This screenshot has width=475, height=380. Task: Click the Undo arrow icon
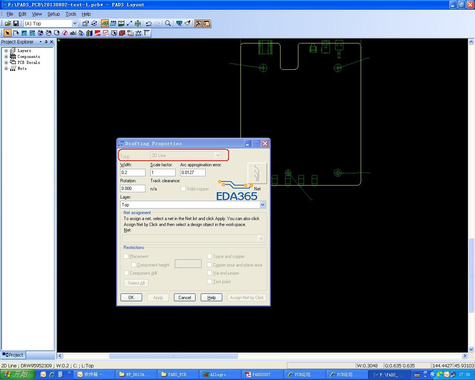coord(149,23)
